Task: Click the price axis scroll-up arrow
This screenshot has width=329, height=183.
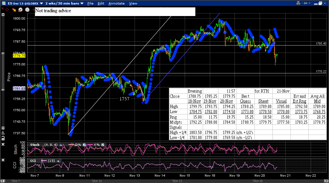Action: 3,14
